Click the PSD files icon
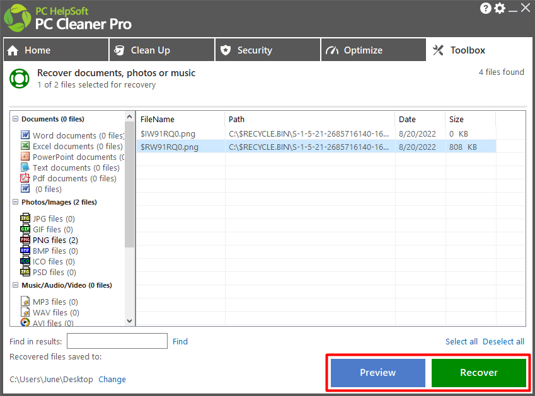 pyautogui.click(x=25, y=272)
